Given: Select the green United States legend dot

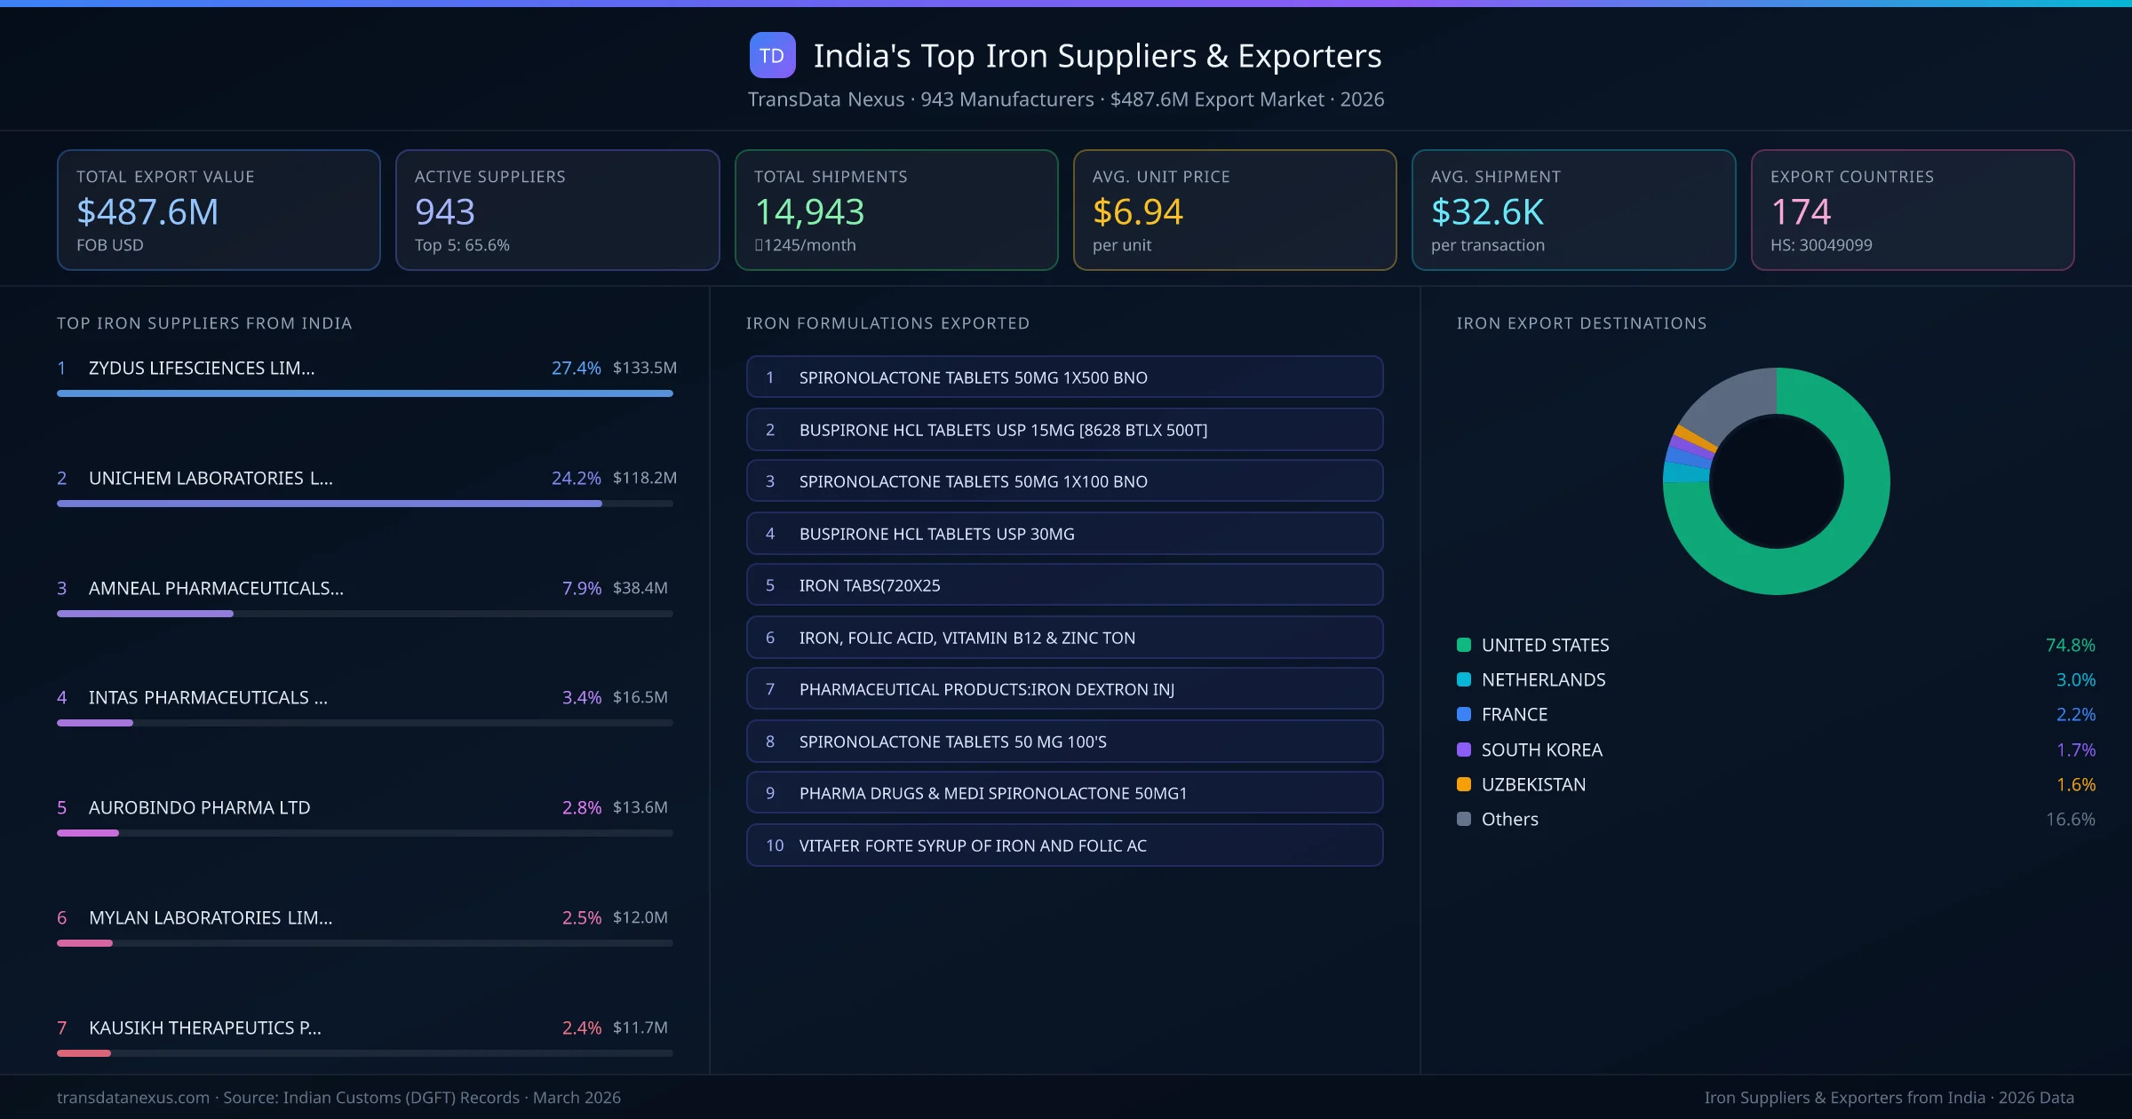Looking at the screenshot, I should 1462,645.
